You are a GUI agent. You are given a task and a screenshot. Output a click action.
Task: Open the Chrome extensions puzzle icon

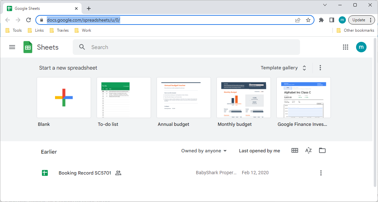[321, 20]
